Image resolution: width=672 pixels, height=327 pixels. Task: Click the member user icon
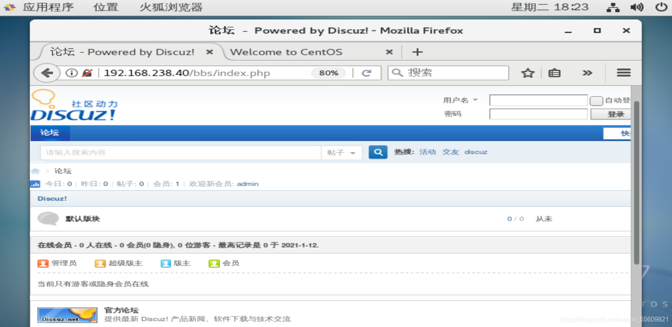pyautogui.click(x=214, y=263)
